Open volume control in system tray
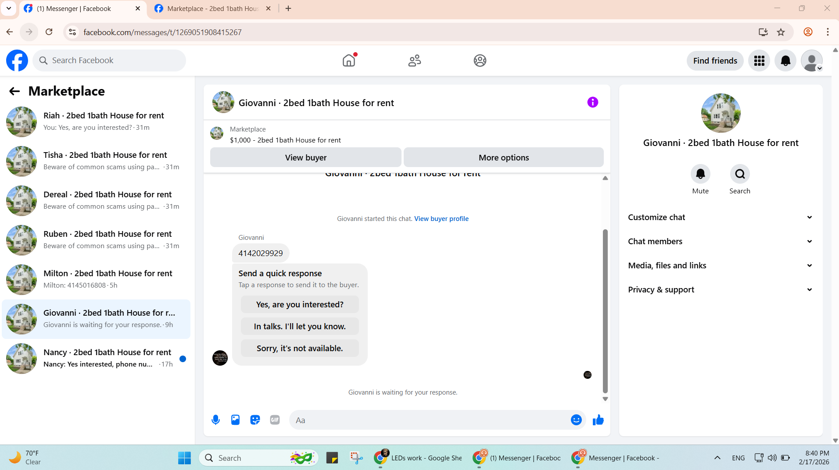Viewport: 839px width, 470px height. pos(772,458)
